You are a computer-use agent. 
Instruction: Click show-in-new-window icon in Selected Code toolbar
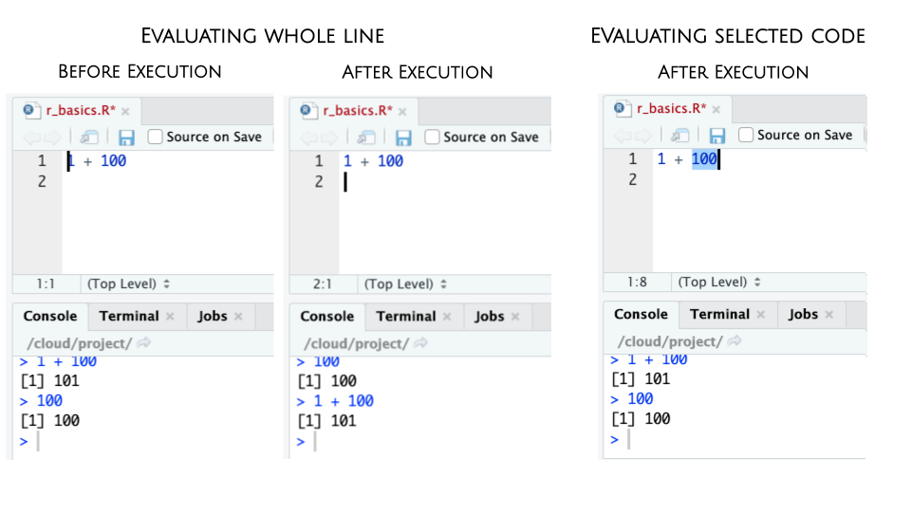click(x=679, y=136)
